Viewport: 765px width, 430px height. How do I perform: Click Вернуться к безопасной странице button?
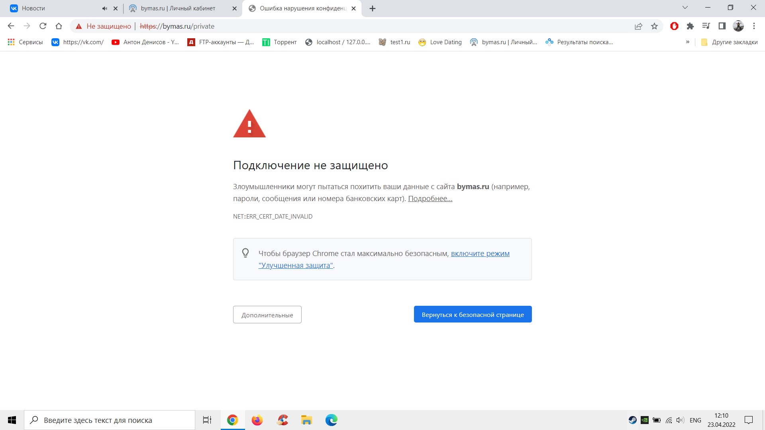473,315
